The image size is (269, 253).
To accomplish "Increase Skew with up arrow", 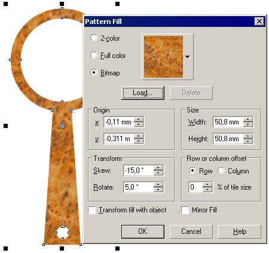I will (158, 168).
